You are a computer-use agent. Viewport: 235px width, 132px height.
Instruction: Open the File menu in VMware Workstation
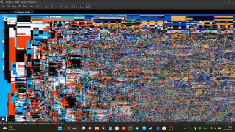pyautogui.click(x=3, y=6)
